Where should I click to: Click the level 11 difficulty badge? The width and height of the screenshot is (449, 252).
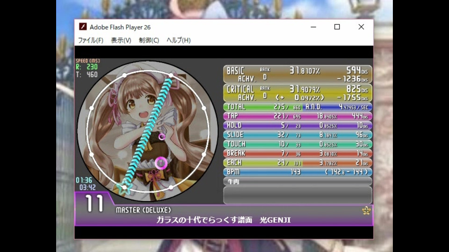(94, 204)
